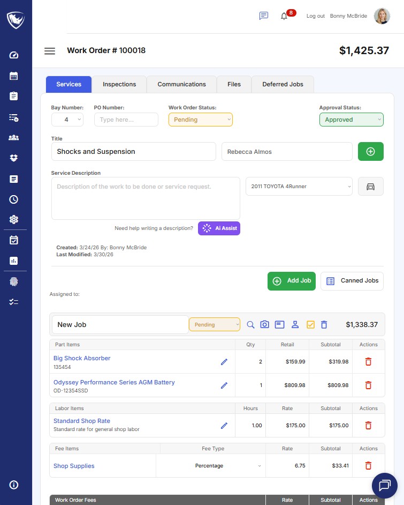
Task: Open the floating chat bubble button
Action: 384,485
